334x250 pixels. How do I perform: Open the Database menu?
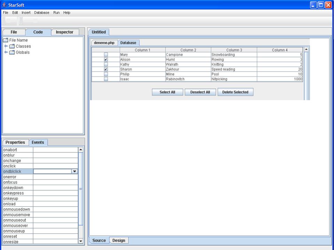(42, 12)
